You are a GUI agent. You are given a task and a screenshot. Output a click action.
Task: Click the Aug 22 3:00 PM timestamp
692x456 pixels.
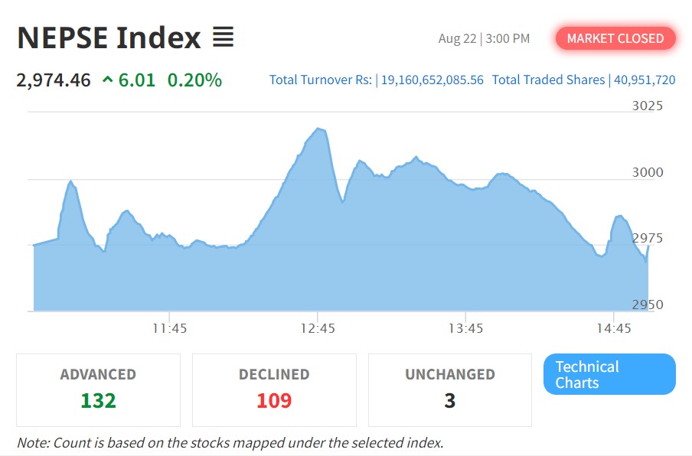(484, 38)
